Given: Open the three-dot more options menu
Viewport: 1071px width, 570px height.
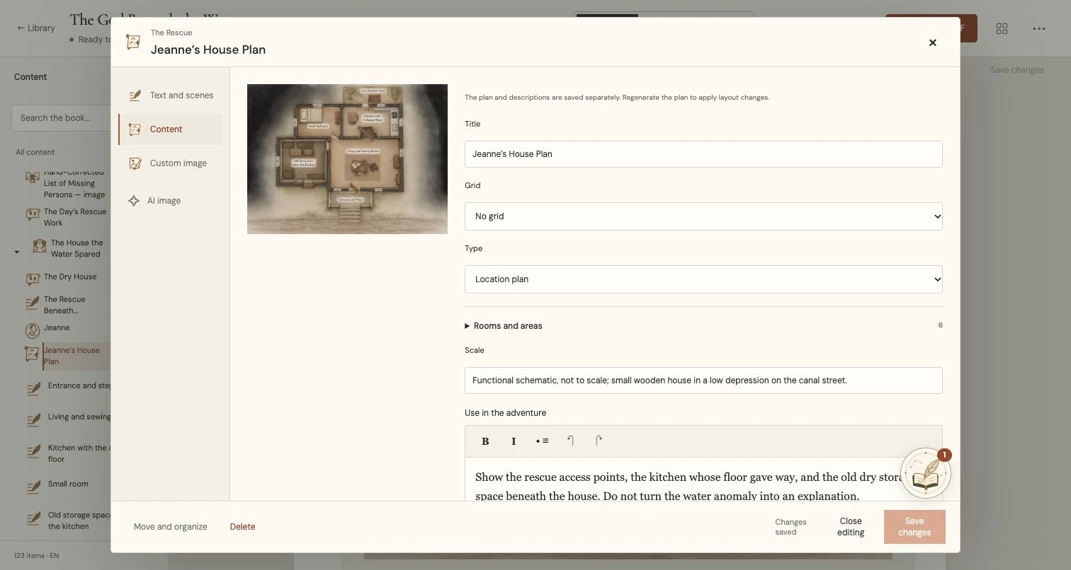Looking at the screenshot, I should click(x=1038, y=28).
